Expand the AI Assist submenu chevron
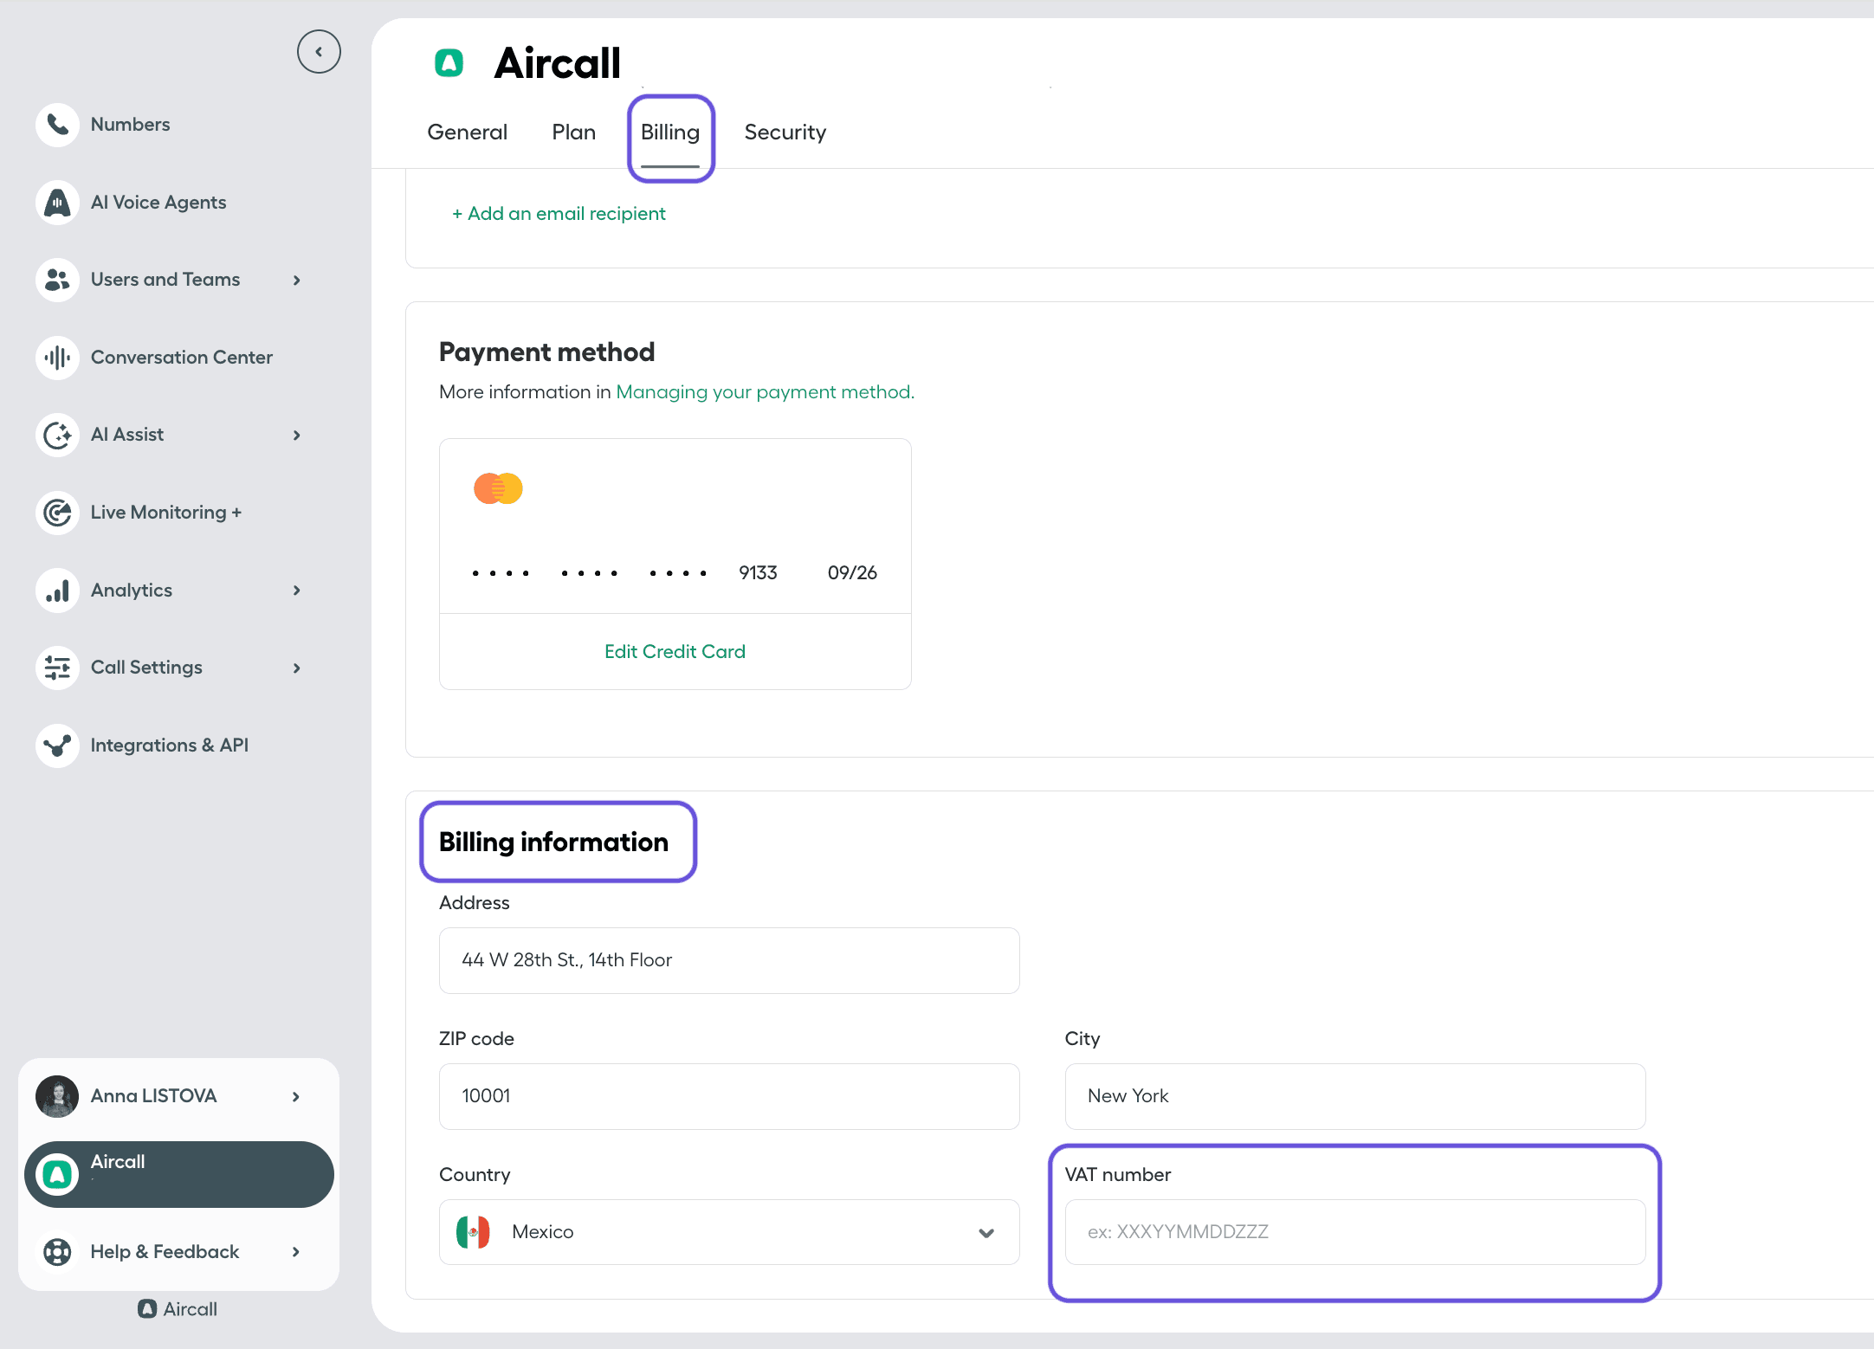Viewport: 1874px width, 1349px height. tap(296, 435)
